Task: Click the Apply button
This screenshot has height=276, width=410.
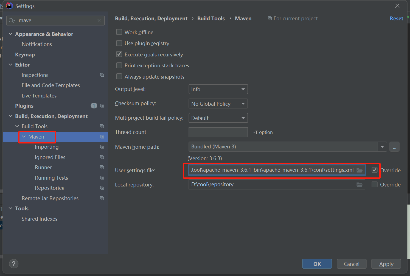Action: click(386, 264)
